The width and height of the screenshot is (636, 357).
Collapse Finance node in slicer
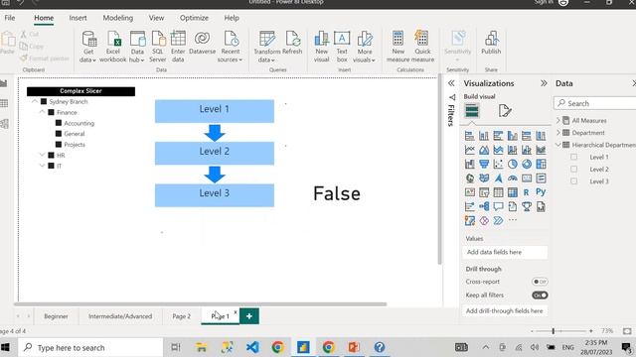click(x=42, y=112)
